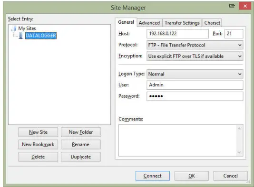Select the DATALOGGER site entry
The height and width of the screenshot is (187, 254).
(x=40, y=36)
